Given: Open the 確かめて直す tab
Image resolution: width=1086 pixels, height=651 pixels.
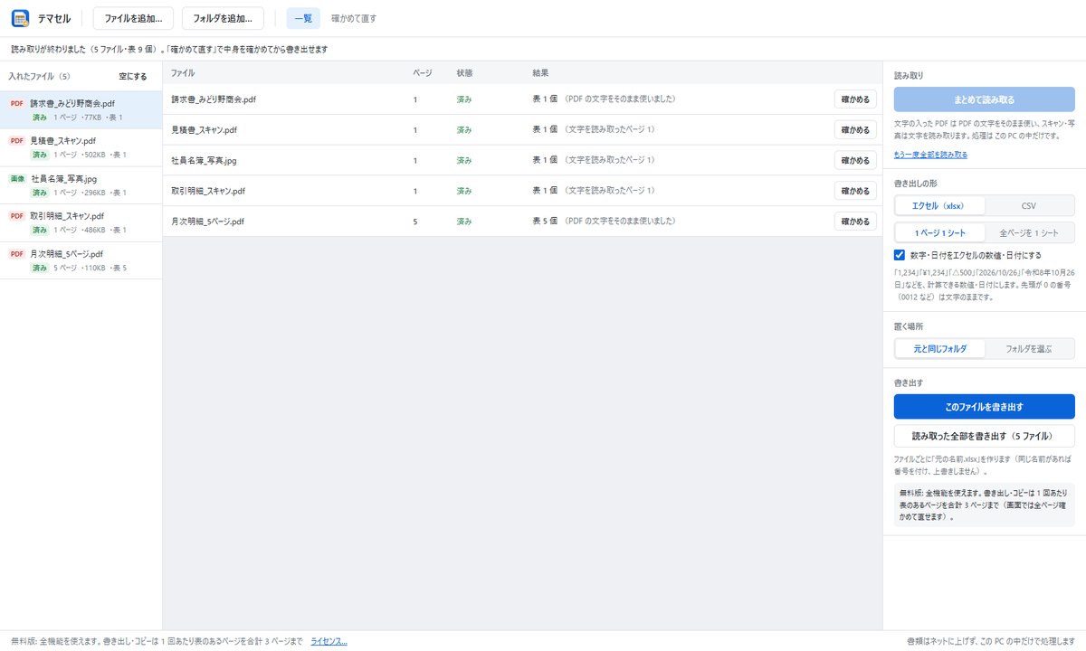Looking at the screenshot, I should 354,18.
